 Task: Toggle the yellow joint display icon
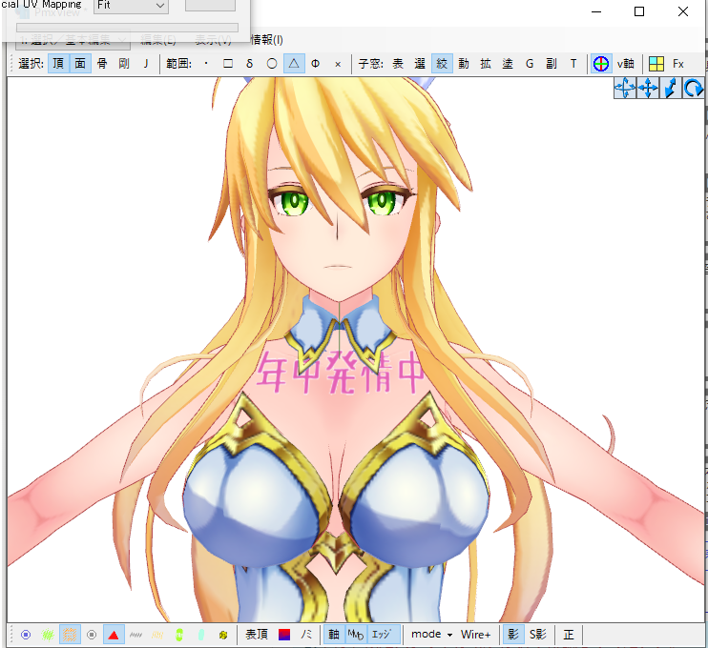tap(223, 635)
